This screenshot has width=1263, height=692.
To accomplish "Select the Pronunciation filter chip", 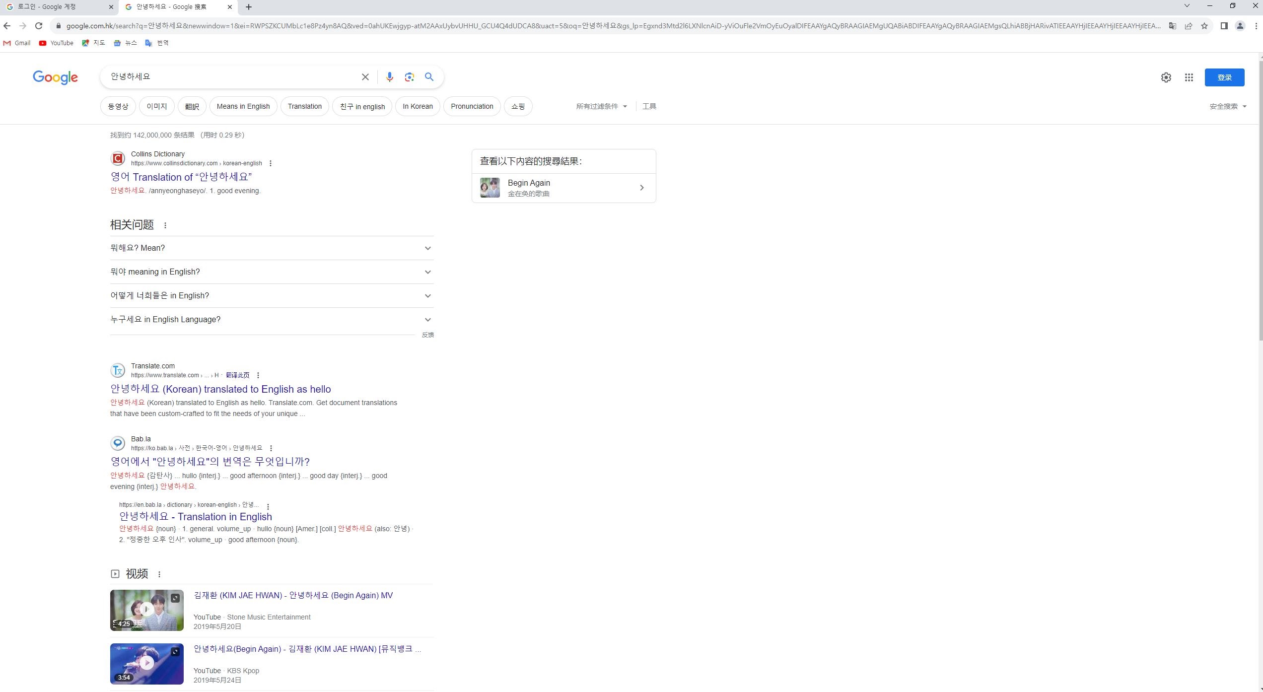I will (472, 106).
